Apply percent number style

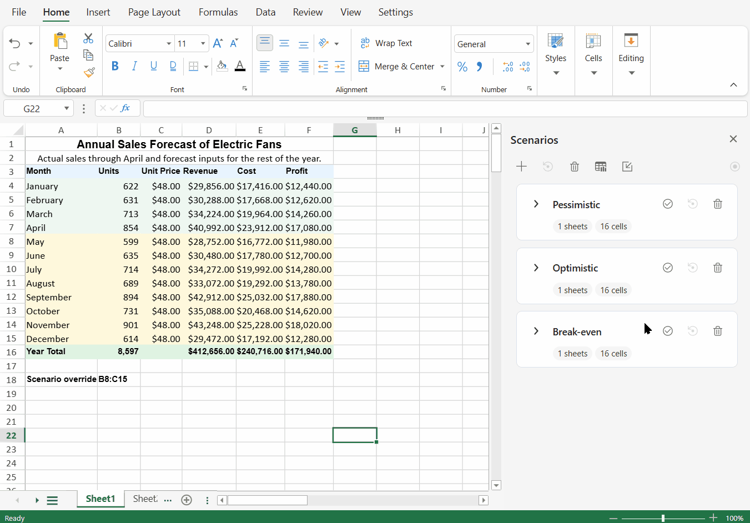(462, 67)
